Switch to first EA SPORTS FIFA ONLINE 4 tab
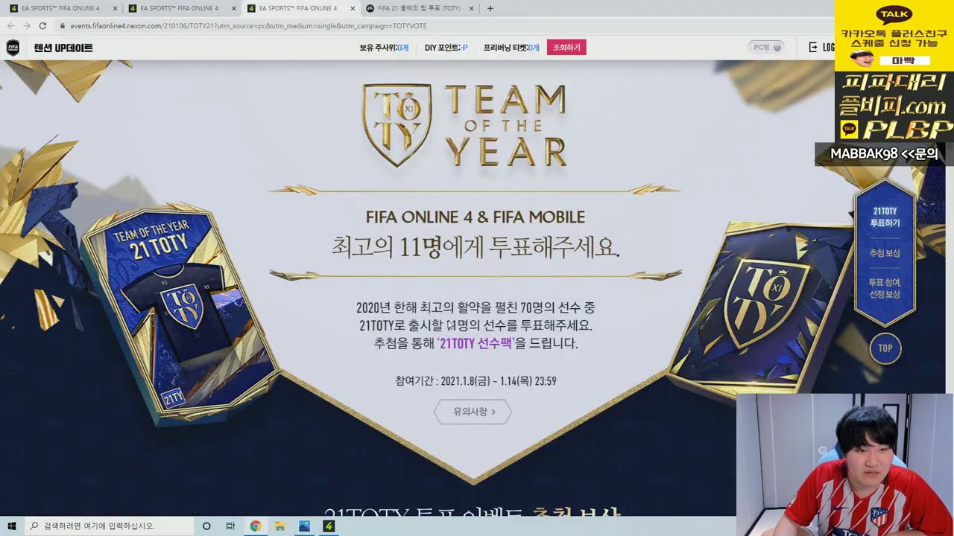Image resolution: width=954 pixels, height=536 pixels. click(x=60, y=8)
